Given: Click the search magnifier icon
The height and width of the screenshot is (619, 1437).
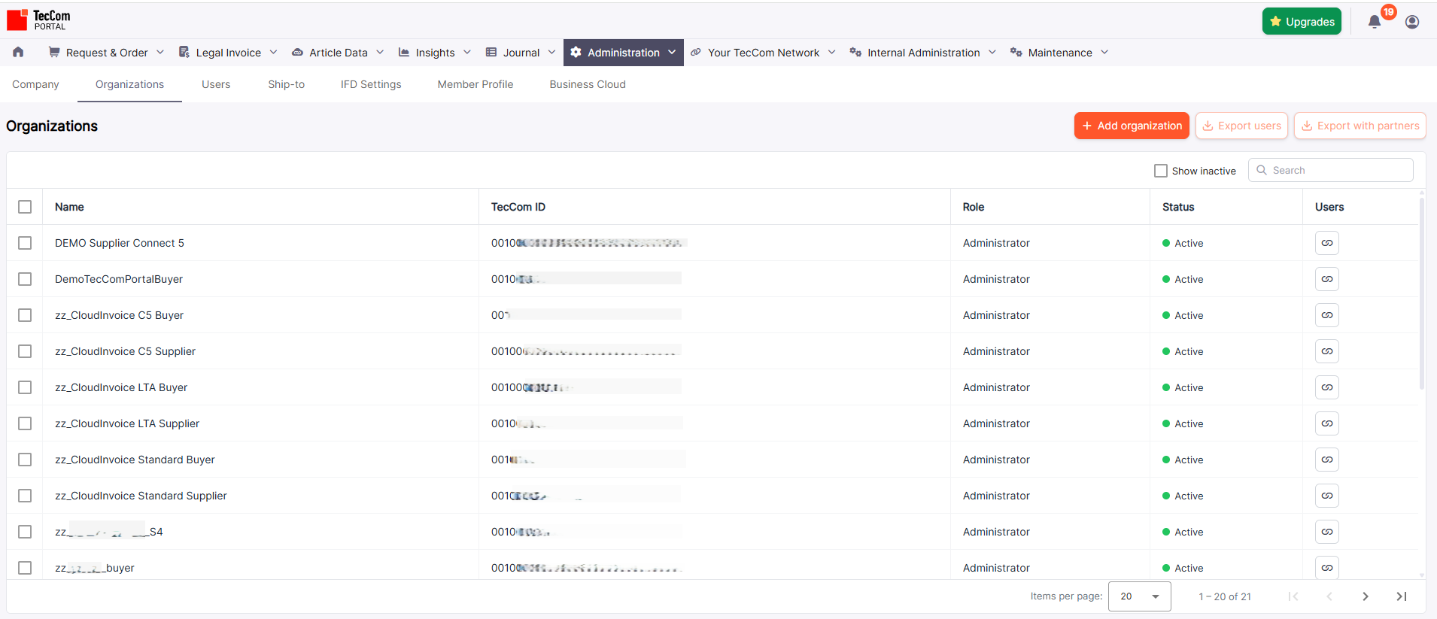Looking at the screenshot, I should click(x=1262, y=170).
